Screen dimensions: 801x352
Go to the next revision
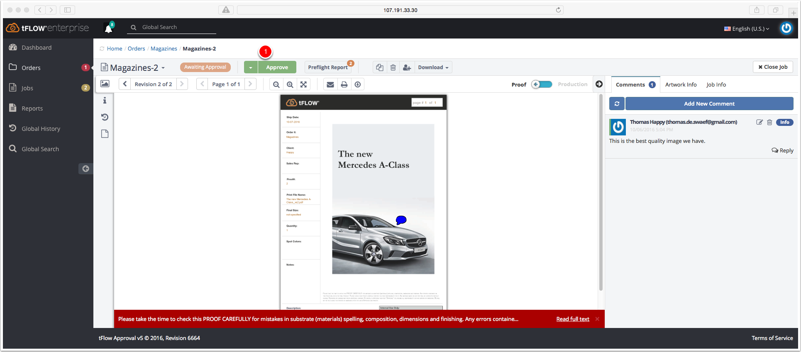(182, 84)
